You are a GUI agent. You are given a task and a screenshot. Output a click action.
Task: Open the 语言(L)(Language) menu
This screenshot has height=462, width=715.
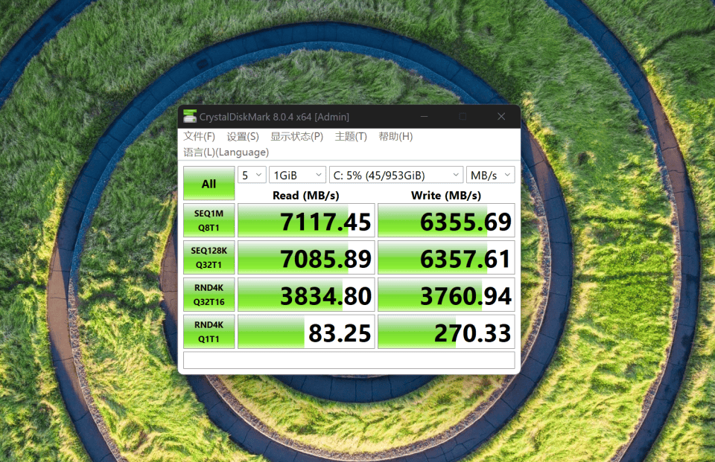tap(226, 153)
